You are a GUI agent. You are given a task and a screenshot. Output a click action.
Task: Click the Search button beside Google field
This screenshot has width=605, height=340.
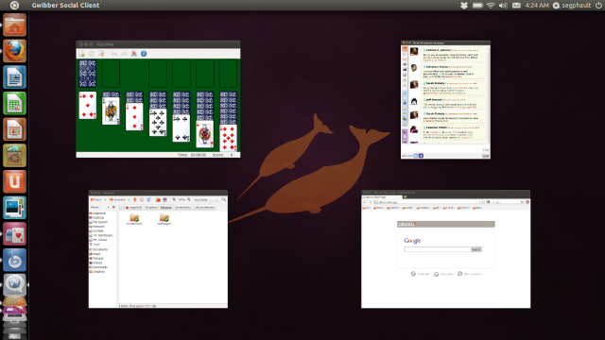[476, 249]
